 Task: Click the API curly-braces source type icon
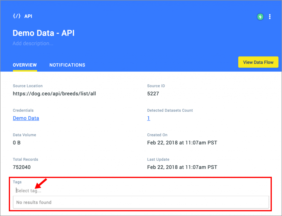pyautogui.click(x=17, y=16)
